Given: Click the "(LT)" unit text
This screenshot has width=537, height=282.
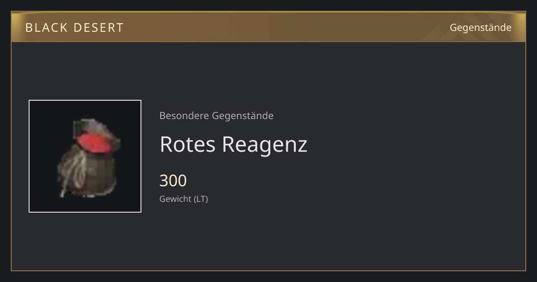Looking at the screenshot, I should (200, 199).
